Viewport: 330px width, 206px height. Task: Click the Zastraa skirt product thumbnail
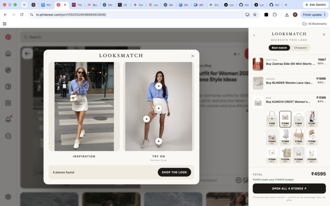tap(258, 64)
